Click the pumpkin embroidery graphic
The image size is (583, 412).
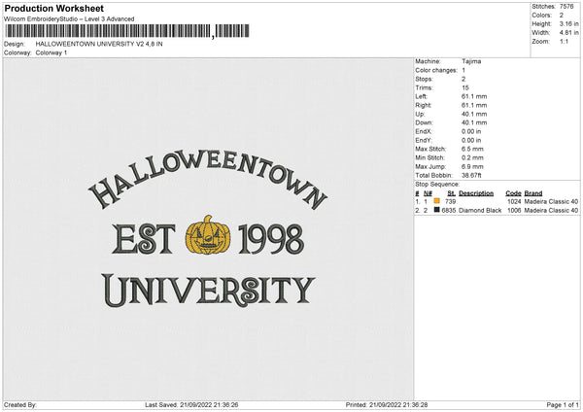click(x=208, y=235)
